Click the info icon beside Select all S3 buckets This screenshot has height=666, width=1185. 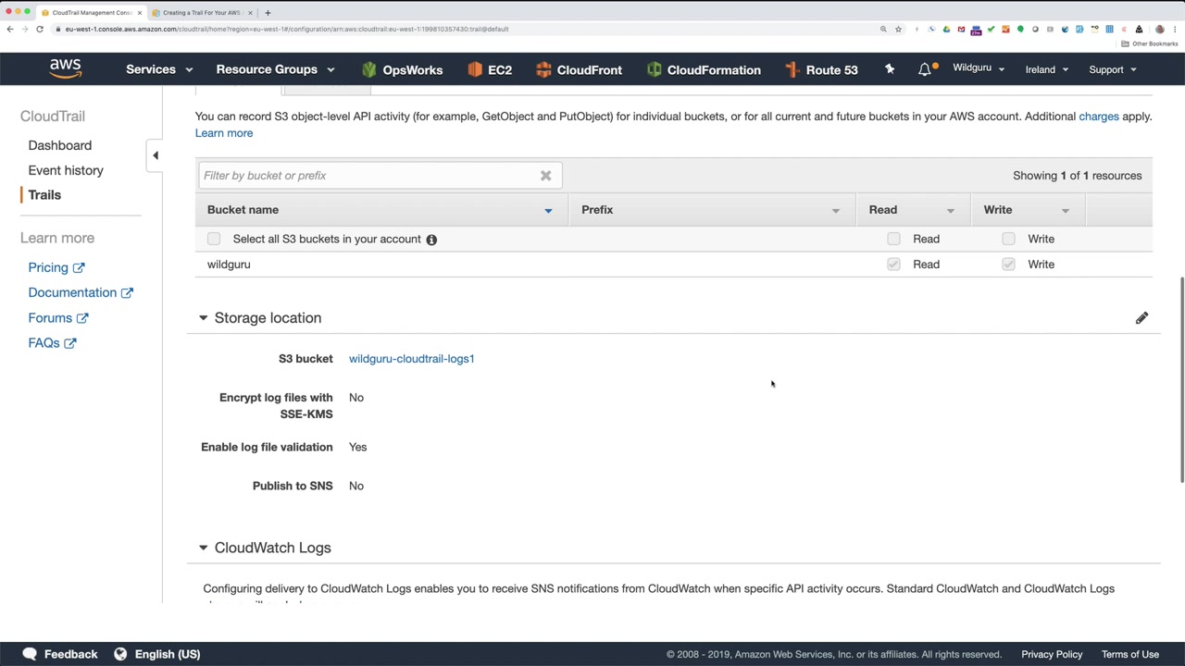(431, 240)
